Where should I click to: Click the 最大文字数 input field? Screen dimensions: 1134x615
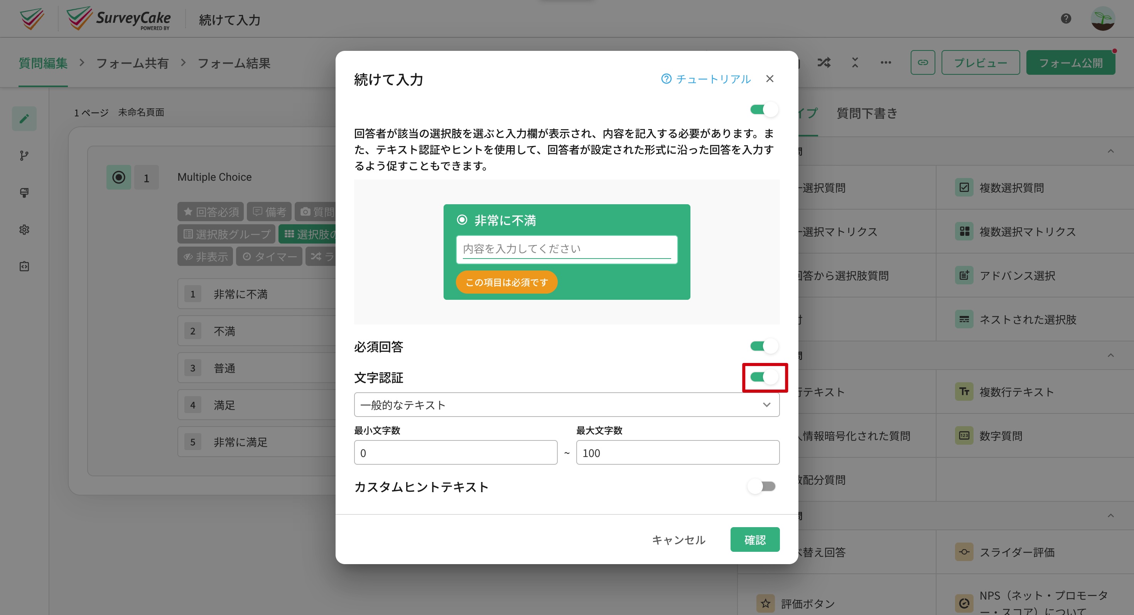tap(678, 453)
